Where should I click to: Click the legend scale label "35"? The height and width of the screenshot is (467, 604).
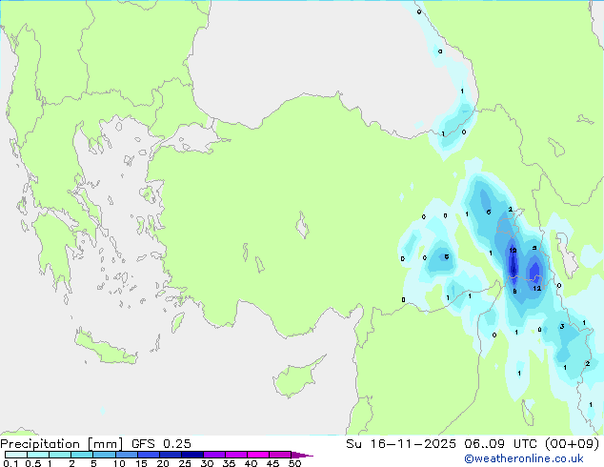[229, 463]
